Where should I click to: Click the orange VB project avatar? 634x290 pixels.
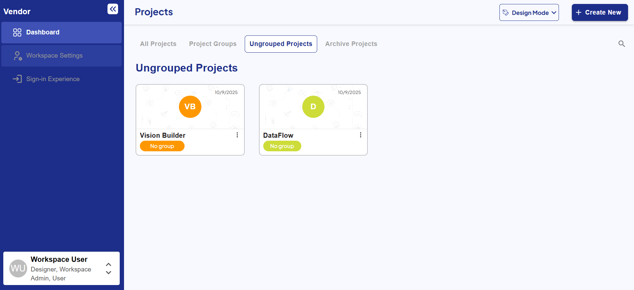[x=190, y=107]
